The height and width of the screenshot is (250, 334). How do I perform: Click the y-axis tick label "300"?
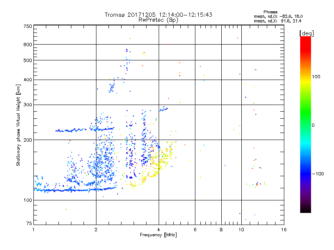28,105
